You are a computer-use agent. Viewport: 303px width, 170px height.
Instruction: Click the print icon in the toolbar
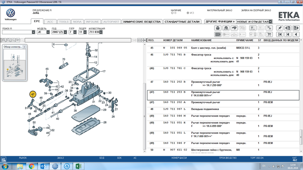[218, 28]
